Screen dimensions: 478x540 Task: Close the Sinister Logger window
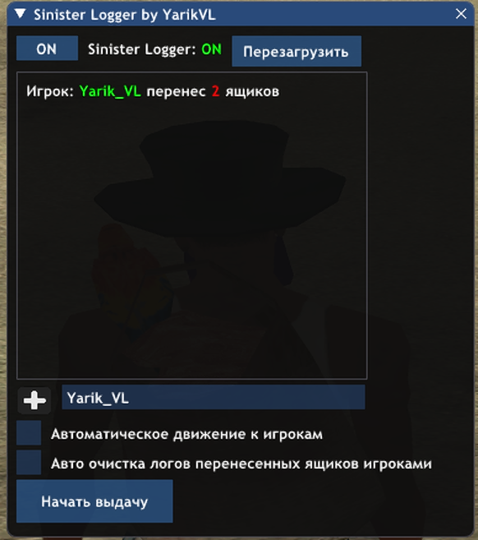pos(461,14)
